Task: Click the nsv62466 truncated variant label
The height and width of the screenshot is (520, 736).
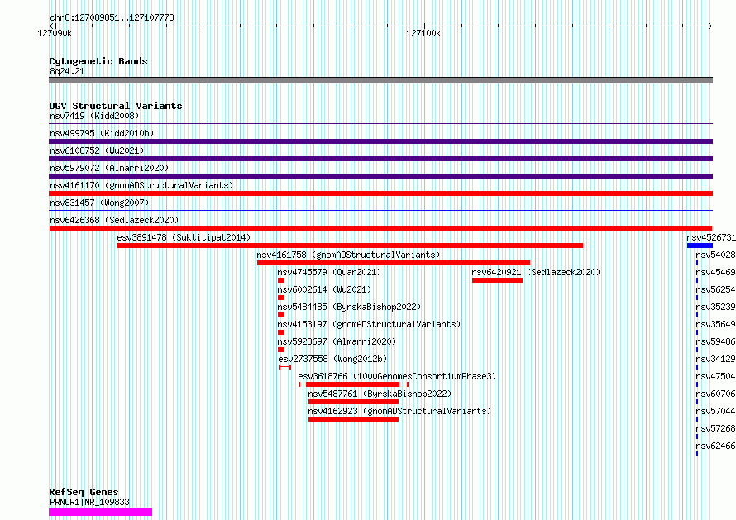Action: 716,446
